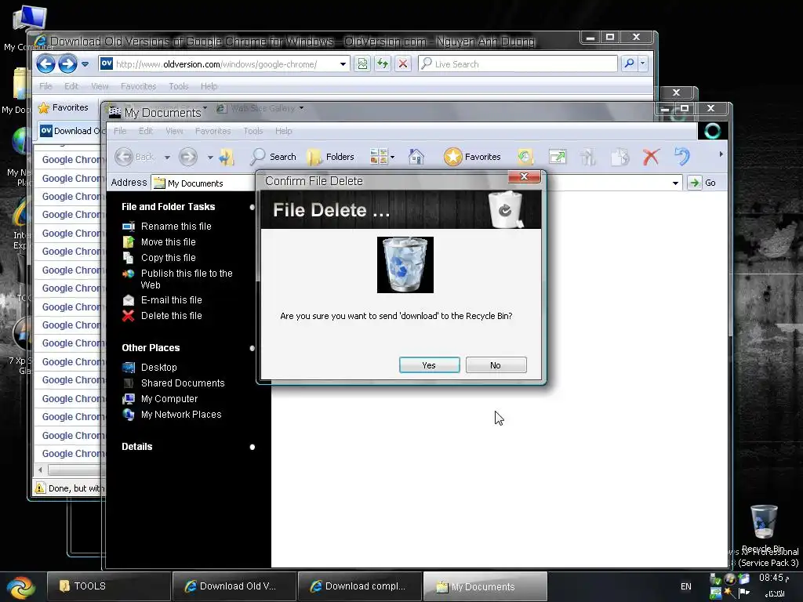Open recent pages dropdown in Internet Explorer

(x=85, y=64)
